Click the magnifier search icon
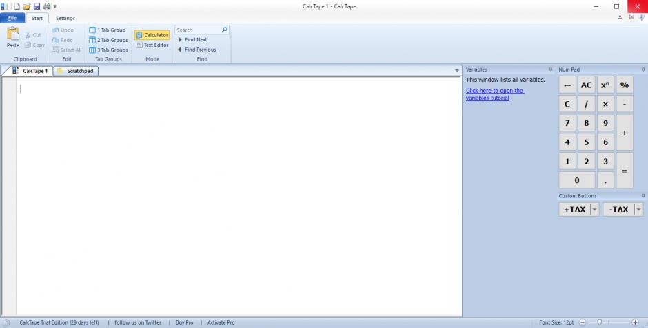The height and width of the screenshot is (328, 648). [x=225, y=30]
